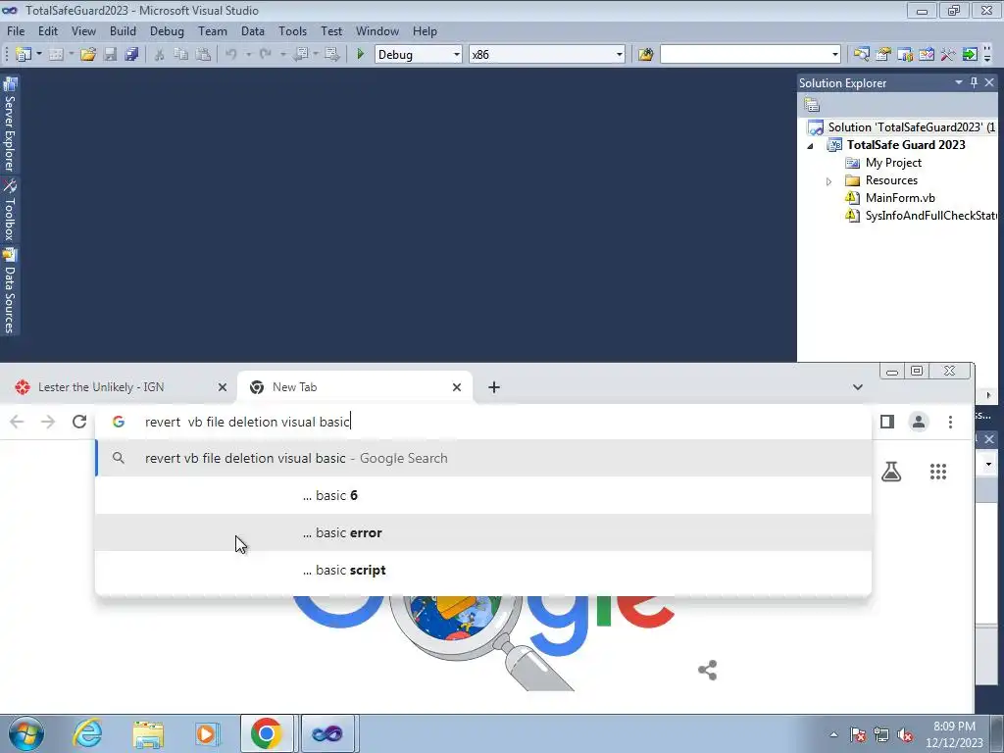1004x753 pixels.
Task: Open Solution Explorer via toolbar icon
Action: tap(861, 55)
